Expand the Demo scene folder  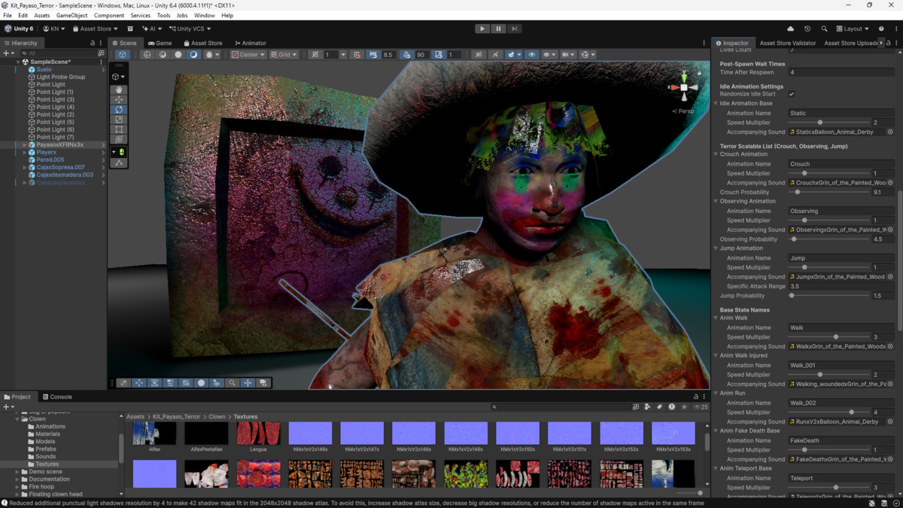(17, 472)
